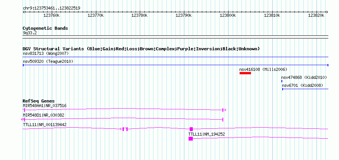Click the MIR548AA1 right-pointing arrow end
339x160 pixels.
(224, 110)
